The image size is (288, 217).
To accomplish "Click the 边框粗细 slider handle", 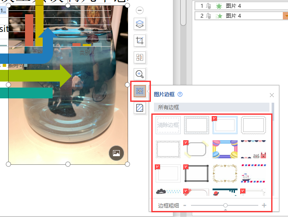I will click(x=225, y=205).
